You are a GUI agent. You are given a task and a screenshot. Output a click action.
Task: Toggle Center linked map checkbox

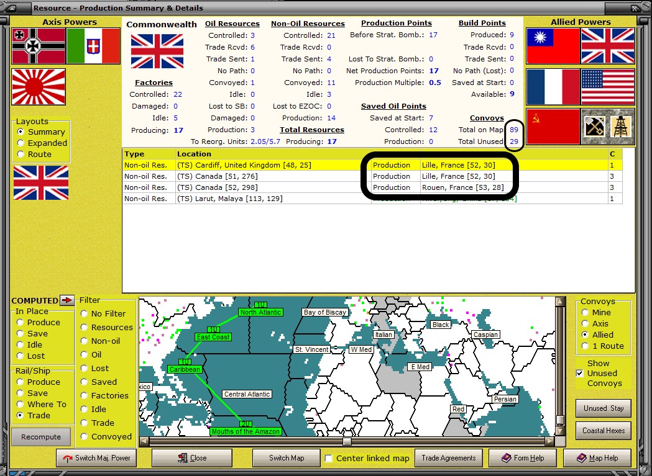329,458
